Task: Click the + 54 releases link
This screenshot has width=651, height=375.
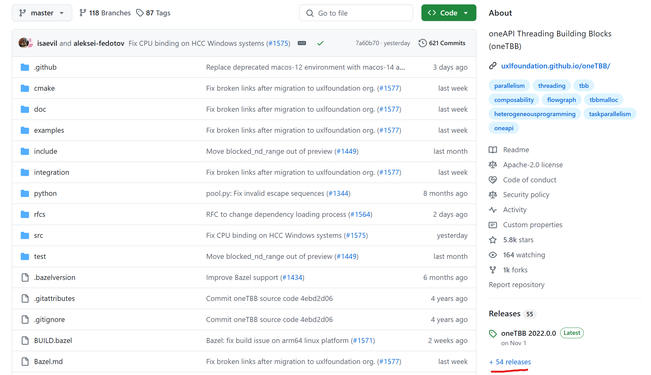Action: [x=510, y=362]
